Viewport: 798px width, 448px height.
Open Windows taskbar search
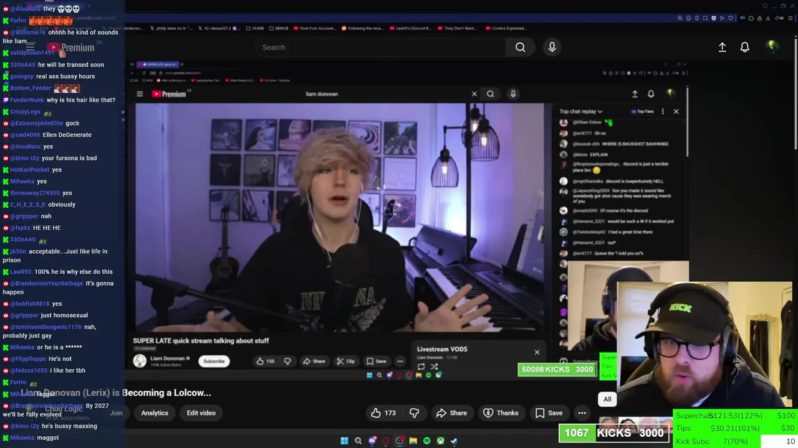358,441
